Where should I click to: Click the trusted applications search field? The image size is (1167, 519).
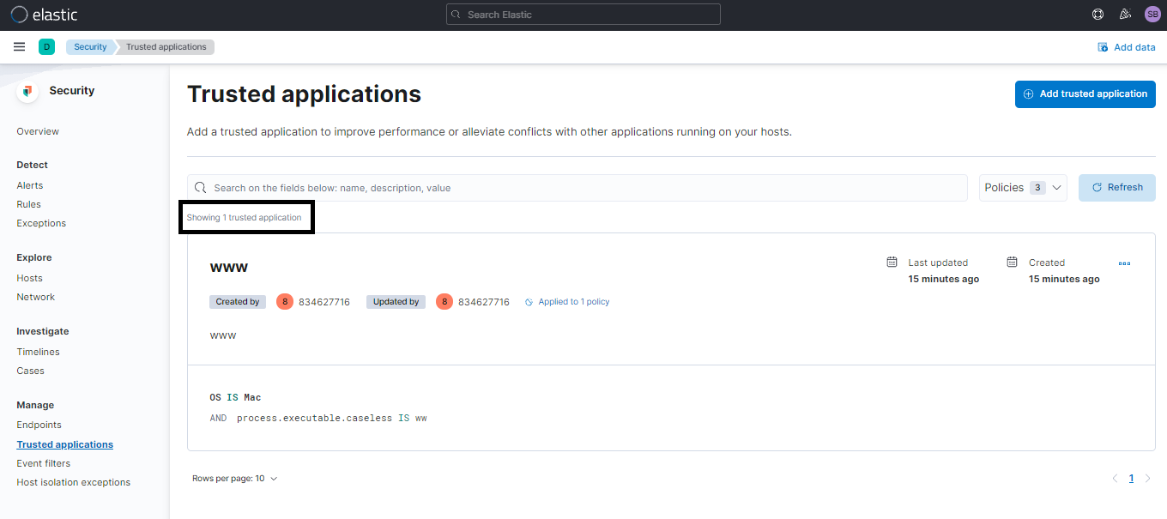[577, 187]
